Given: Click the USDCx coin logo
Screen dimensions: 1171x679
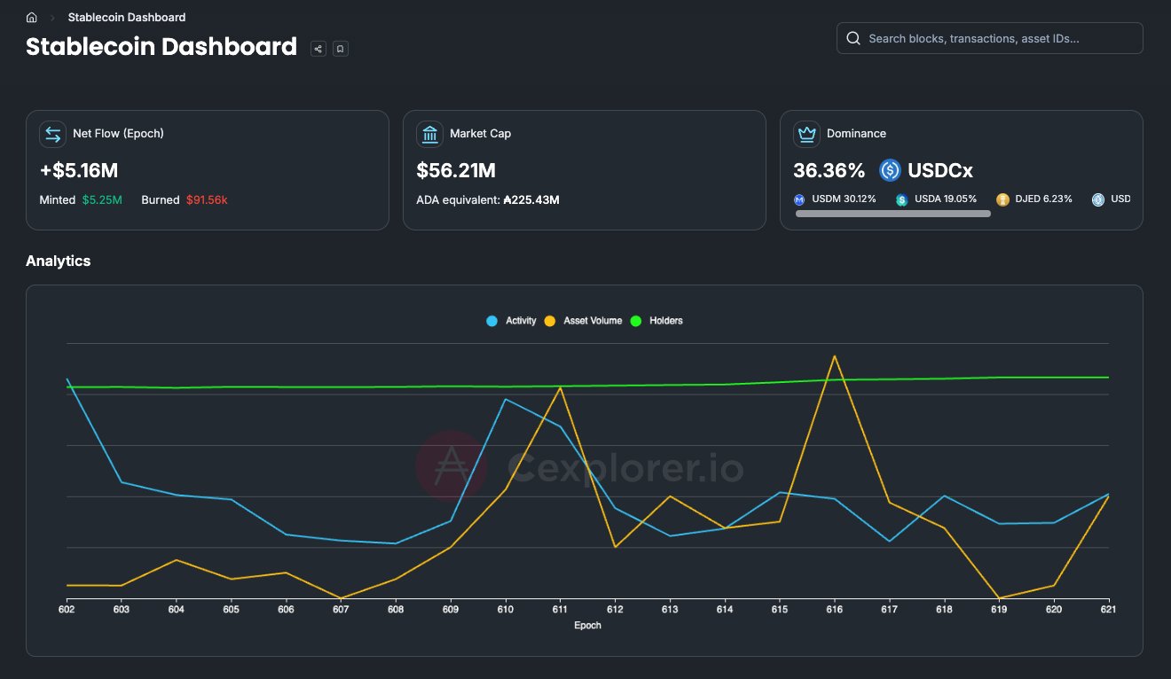Looking at the screenshot, I should click(x=890, y=170).
